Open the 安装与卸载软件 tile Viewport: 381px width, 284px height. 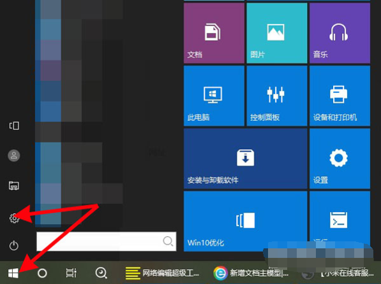(246, 159)
